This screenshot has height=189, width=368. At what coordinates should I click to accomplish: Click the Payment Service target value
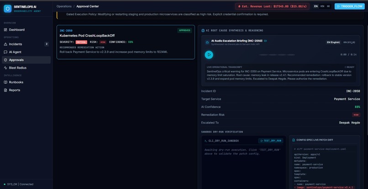point(347,99)
